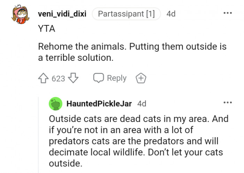The image size is (244, 173).
Task: Click HauntedPickleJar's green avatar icon
Action: [x=55, y=104]
